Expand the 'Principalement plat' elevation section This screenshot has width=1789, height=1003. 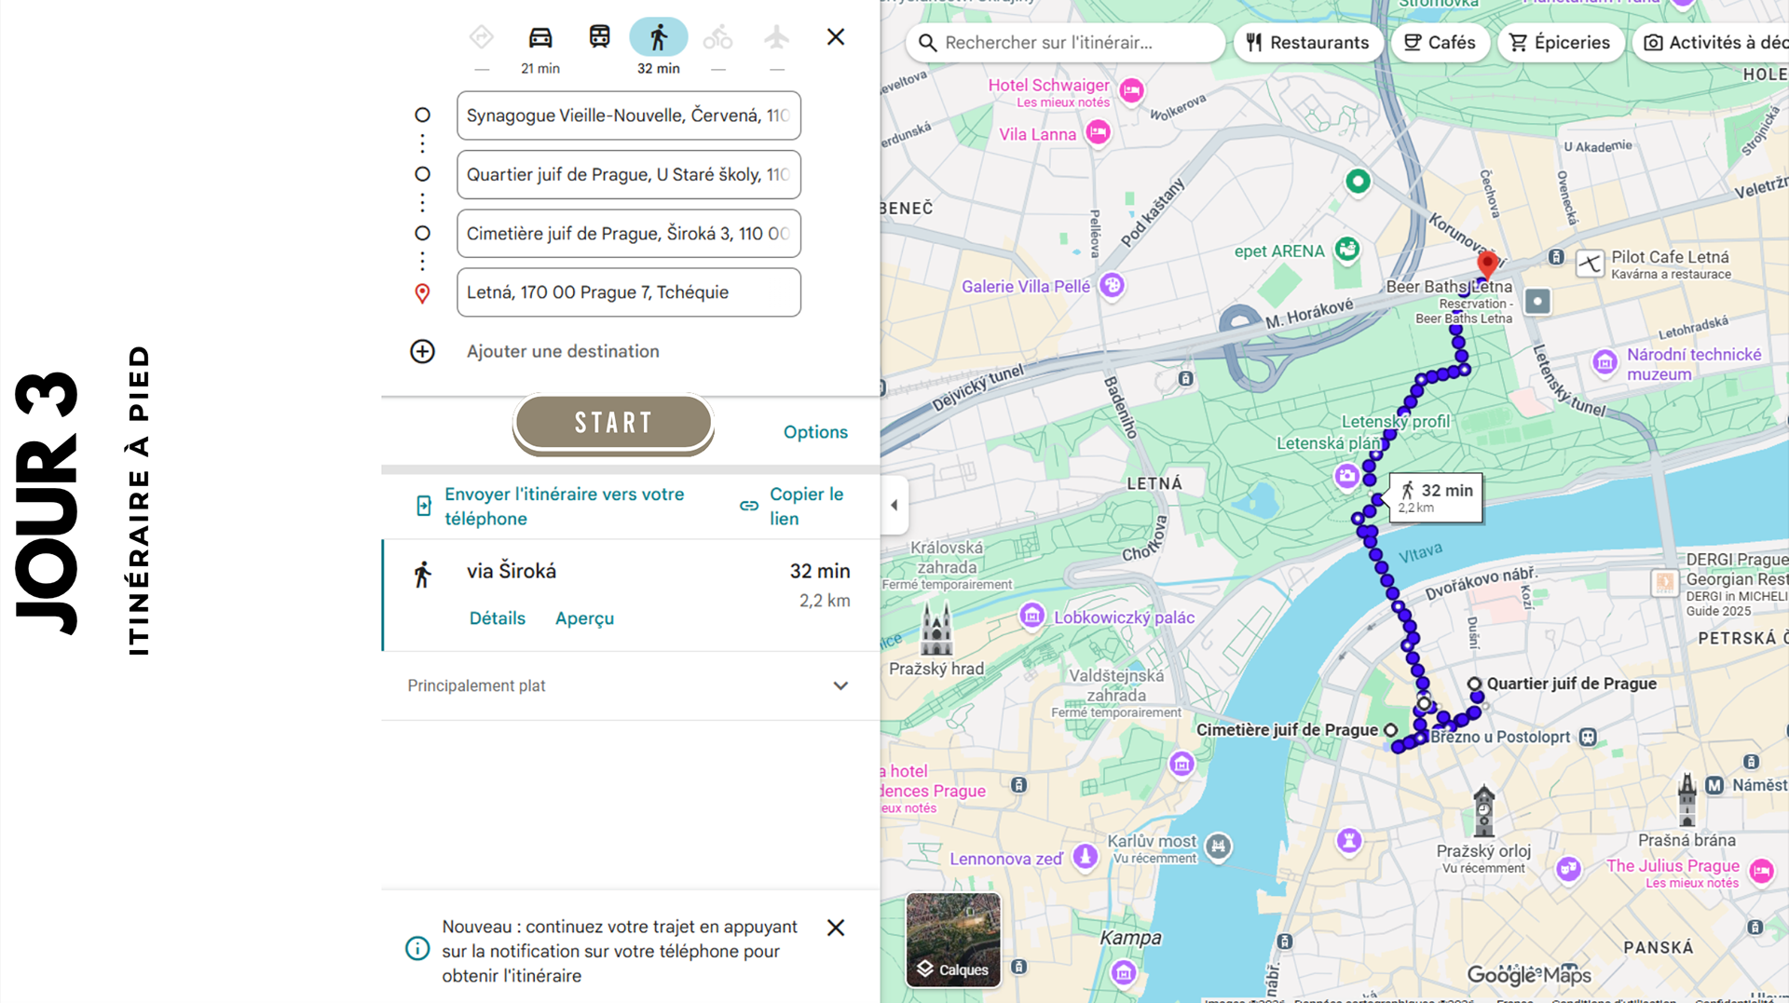[x=630, y=685]
